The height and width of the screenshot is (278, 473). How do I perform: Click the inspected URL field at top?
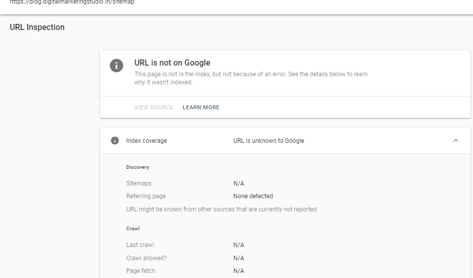[72, 3]
